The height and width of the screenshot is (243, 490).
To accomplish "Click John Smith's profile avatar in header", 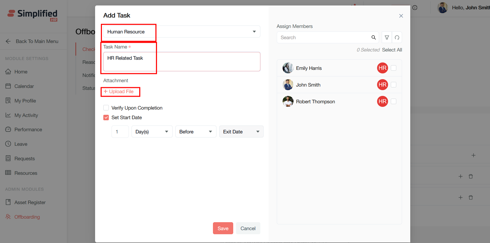I will [443, 8].
